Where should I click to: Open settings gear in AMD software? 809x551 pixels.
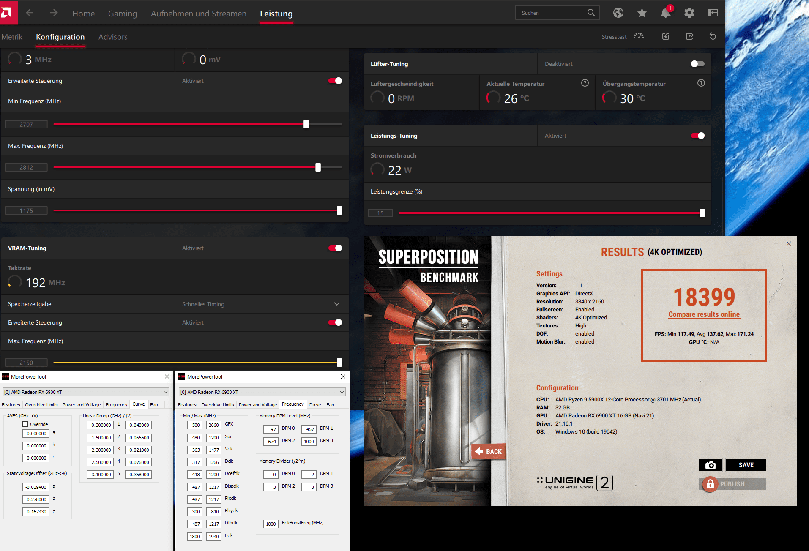689,13
